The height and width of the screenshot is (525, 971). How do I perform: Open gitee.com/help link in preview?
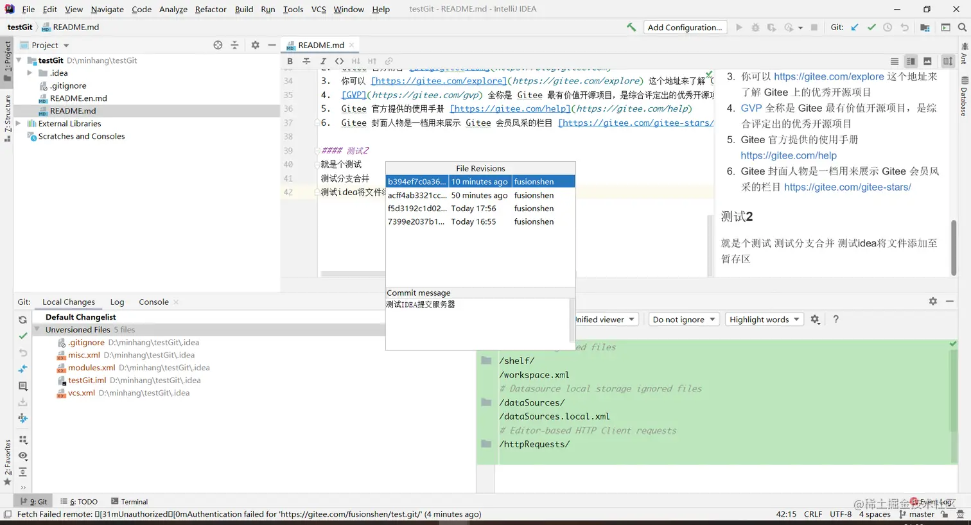(788, 155)
